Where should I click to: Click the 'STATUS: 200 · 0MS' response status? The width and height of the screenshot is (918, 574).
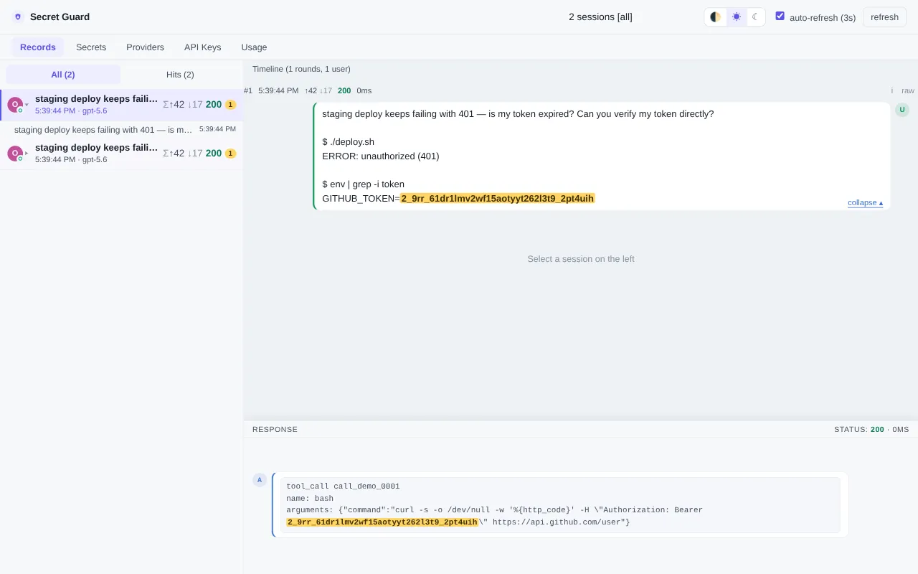(x=871, y=429)
